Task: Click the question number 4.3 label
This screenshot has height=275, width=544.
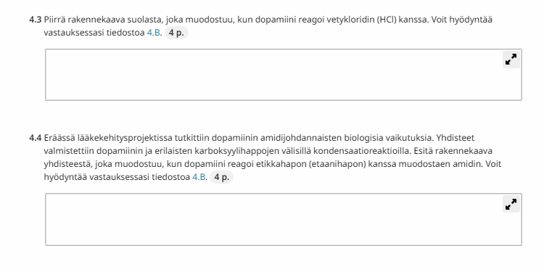Action: click(35, 20)
